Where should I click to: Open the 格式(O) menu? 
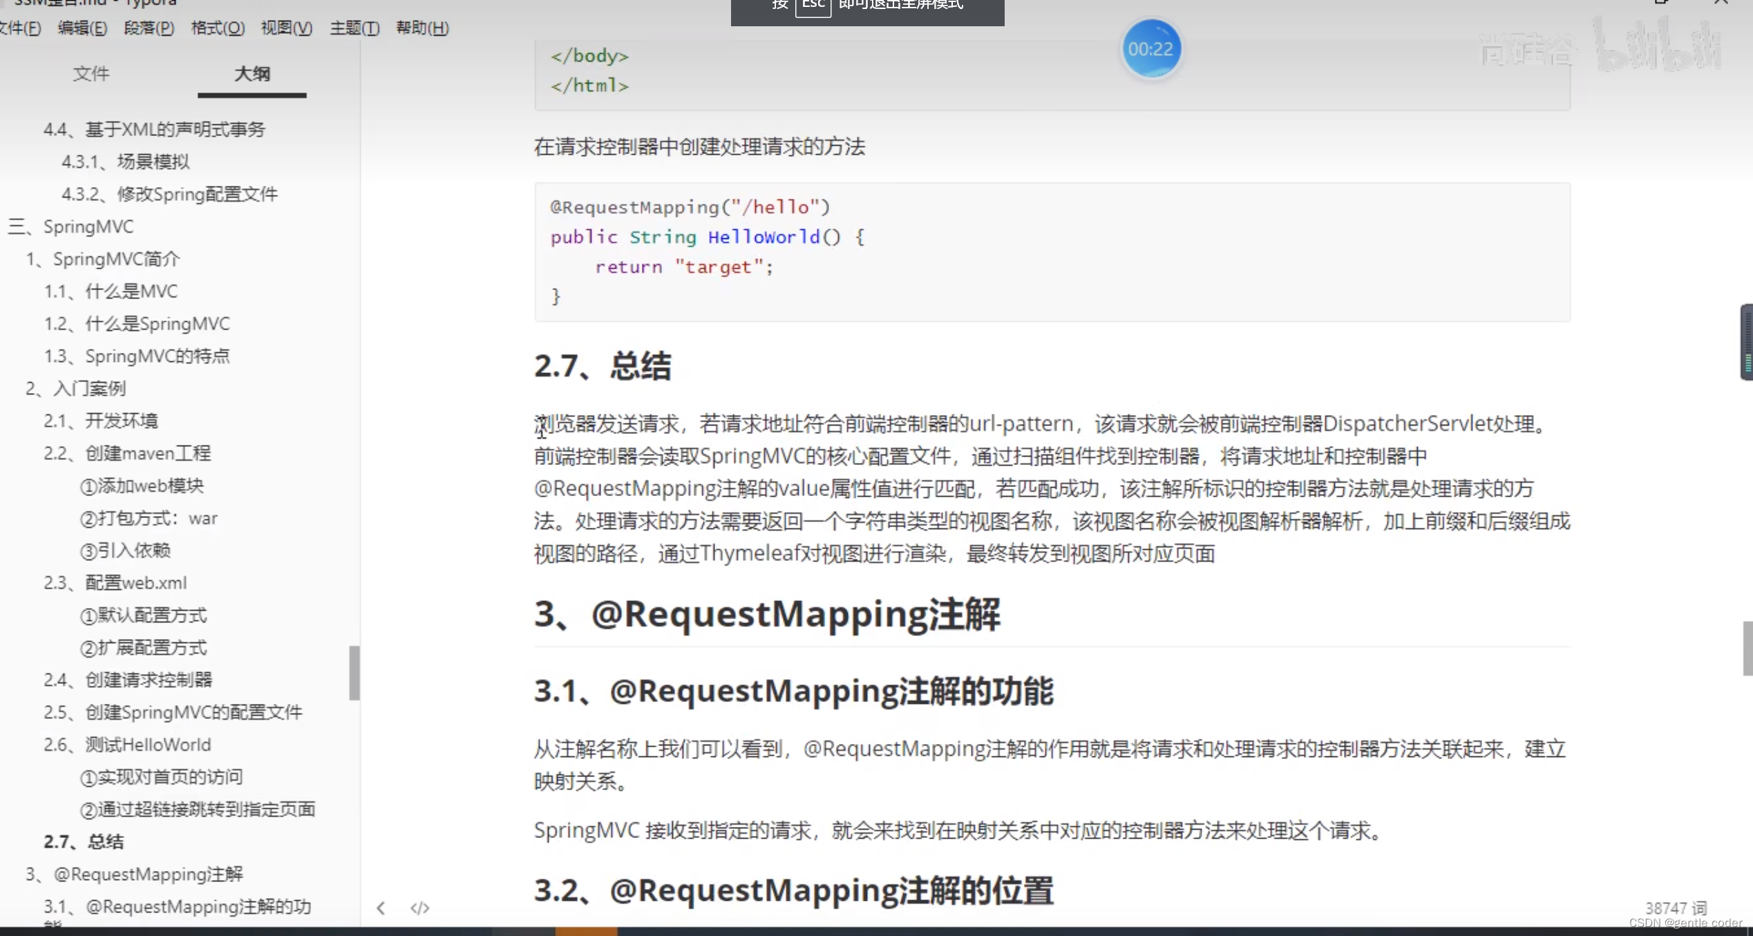click(216, 28)
